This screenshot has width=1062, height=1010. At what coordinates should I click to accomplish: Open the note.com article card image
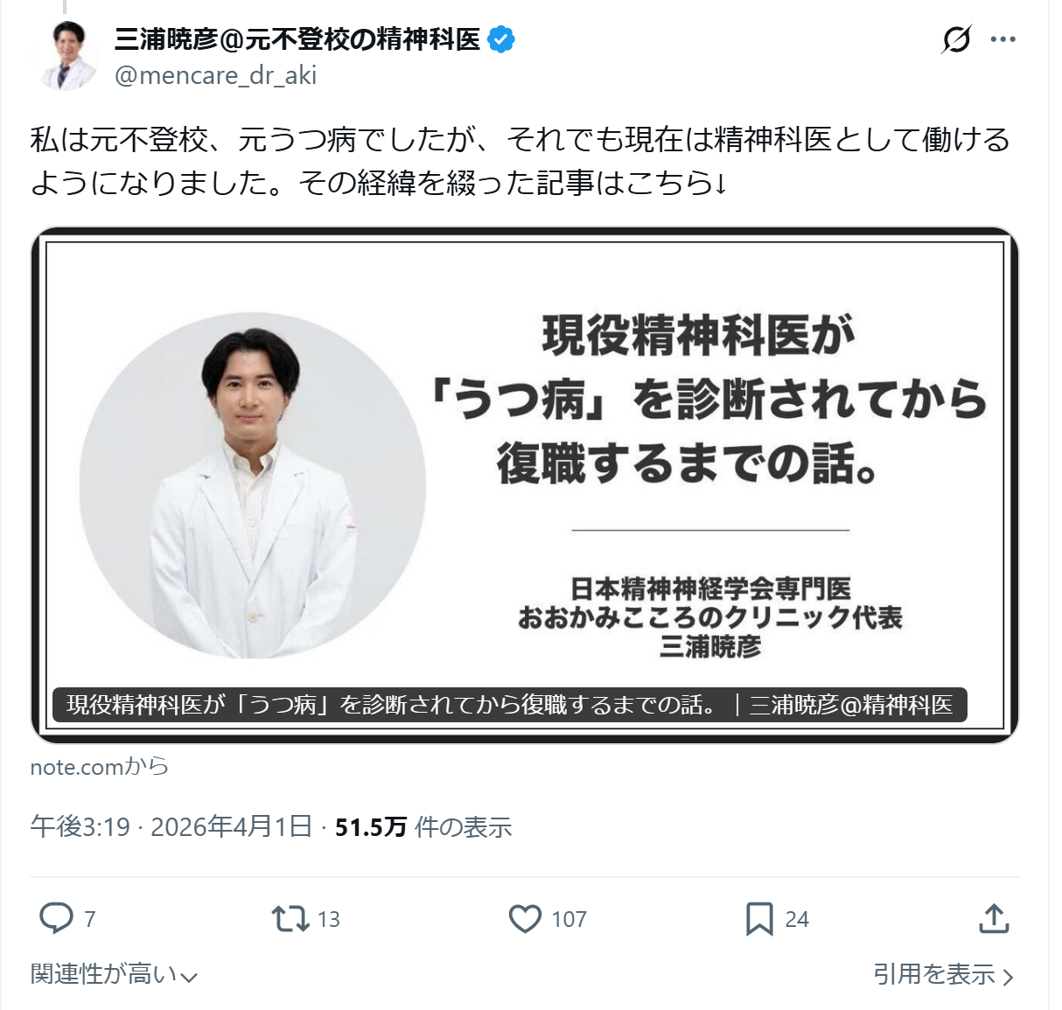525,485
